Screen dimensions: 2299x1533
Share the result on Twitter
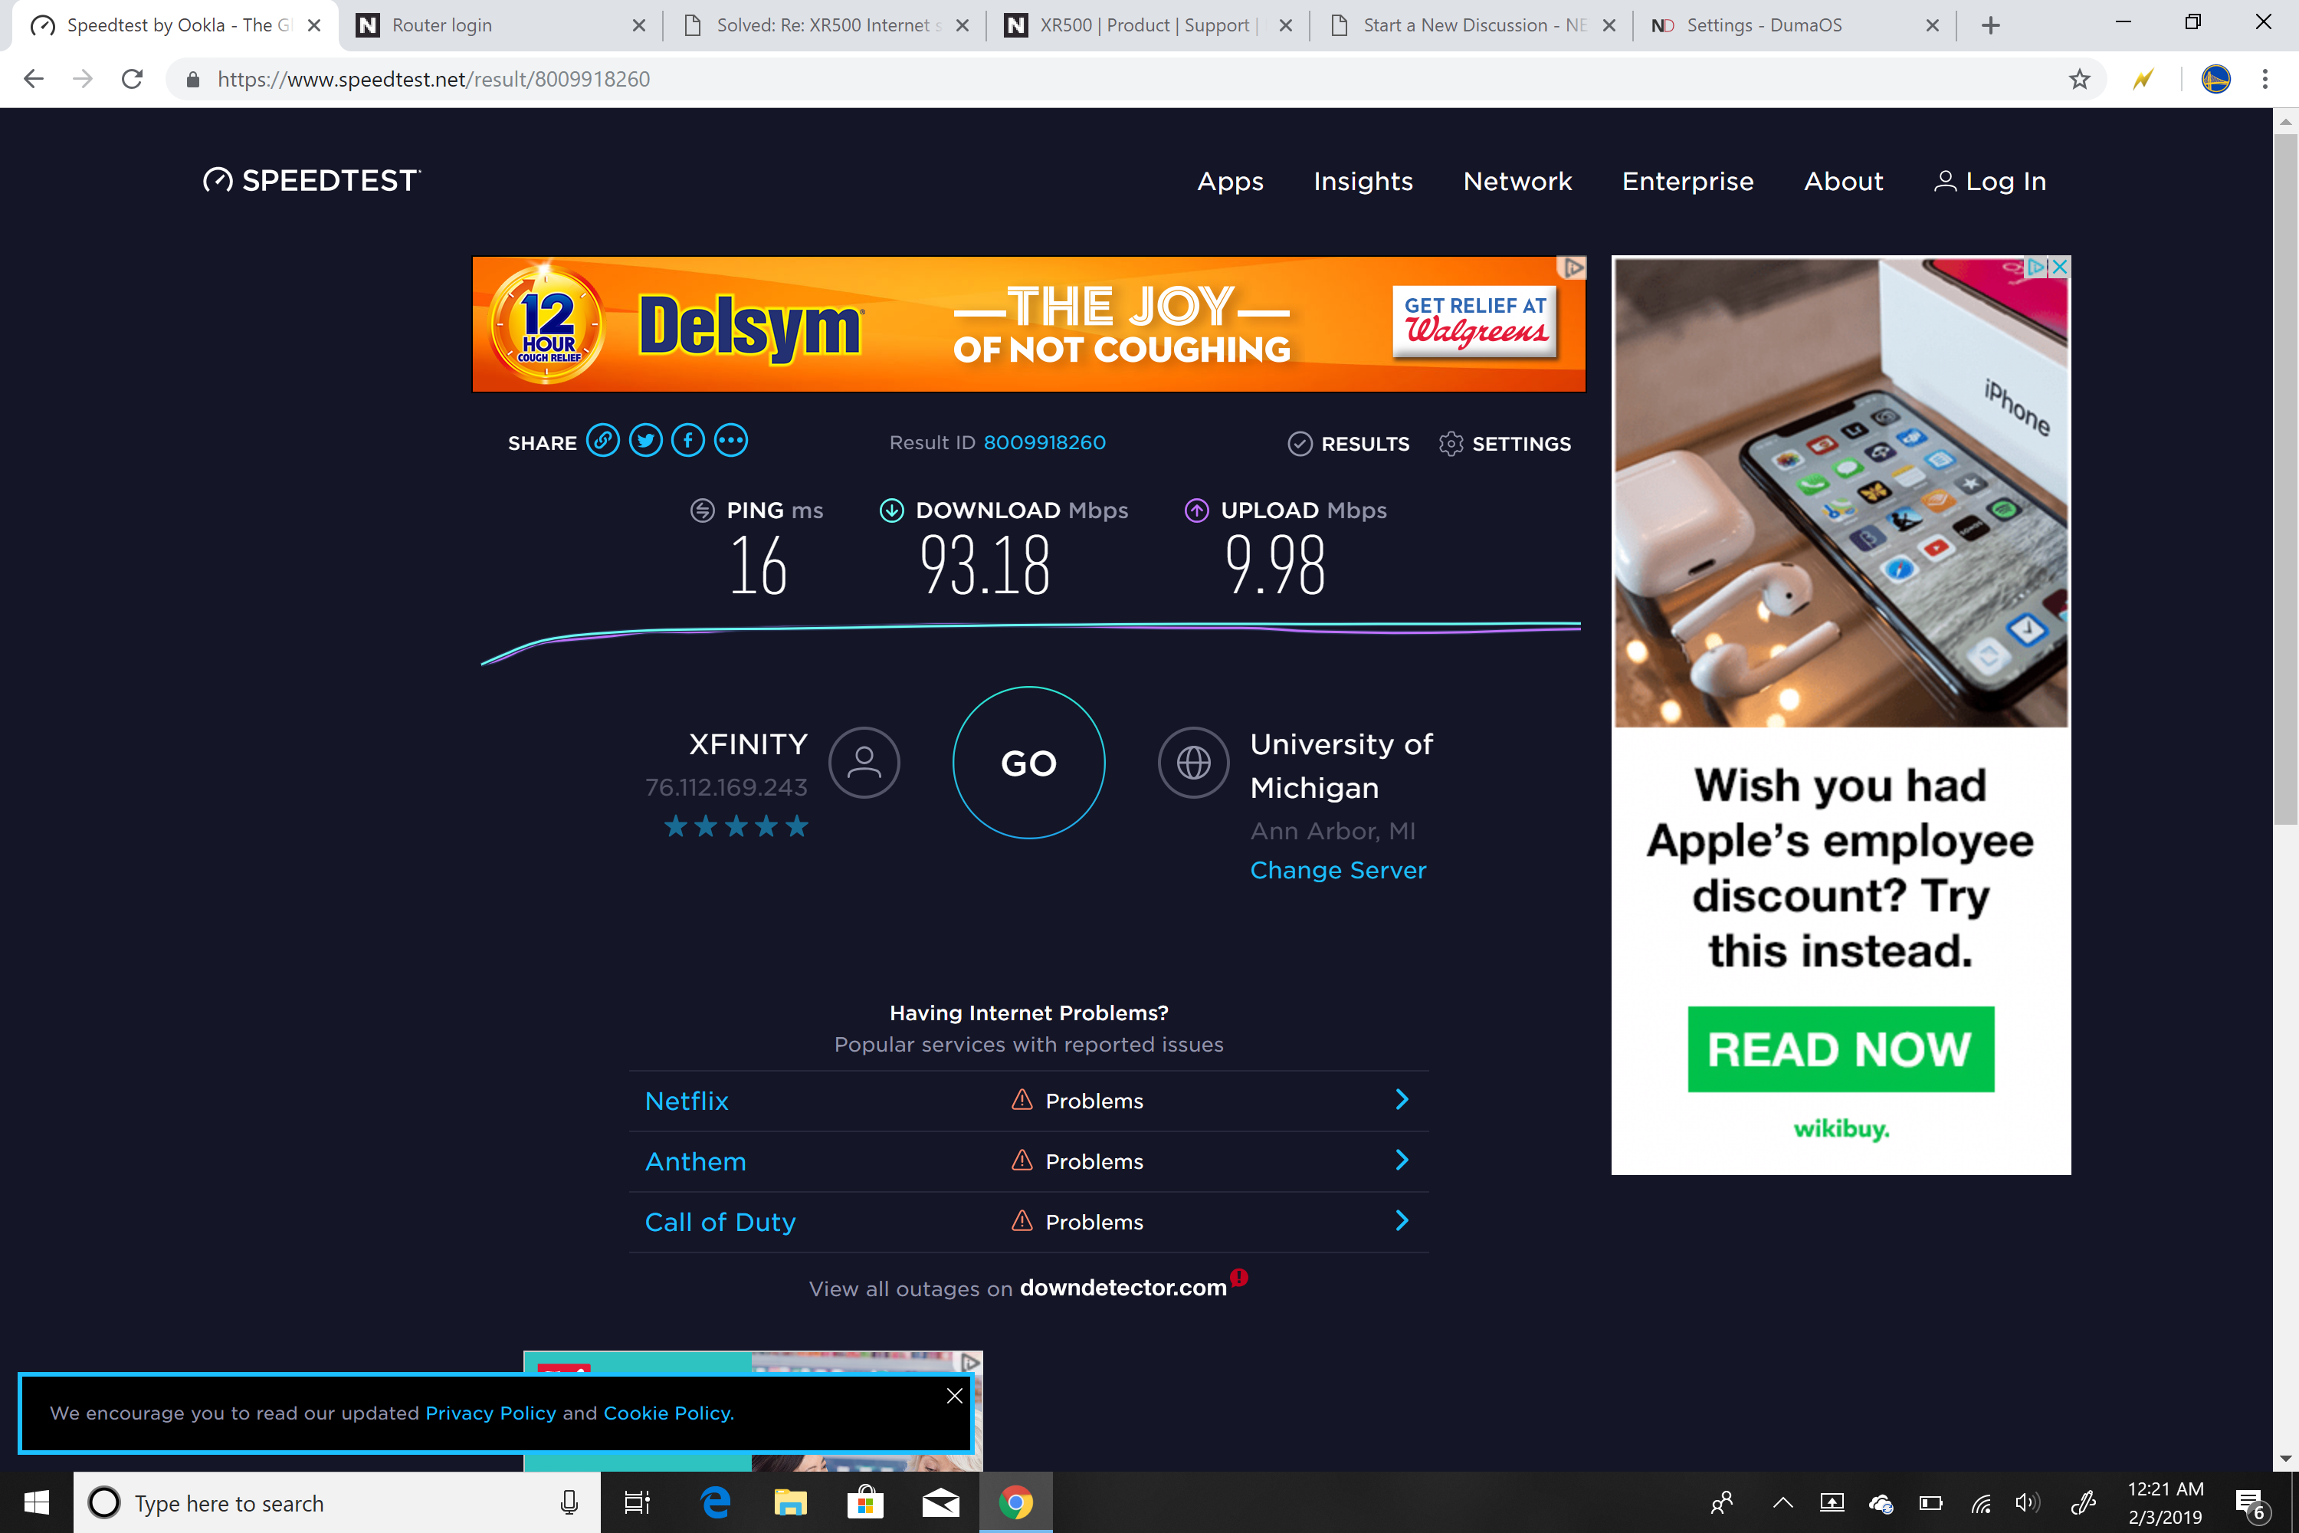(x=645, y=442)
